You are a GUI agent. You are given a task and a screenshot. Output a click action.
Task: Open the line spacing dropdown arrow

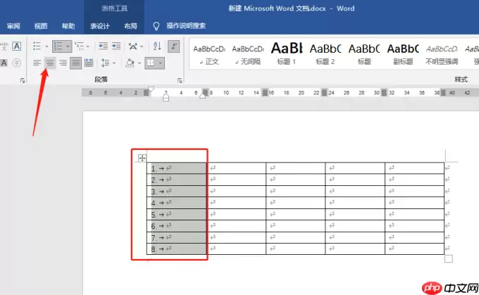point(114,63)
